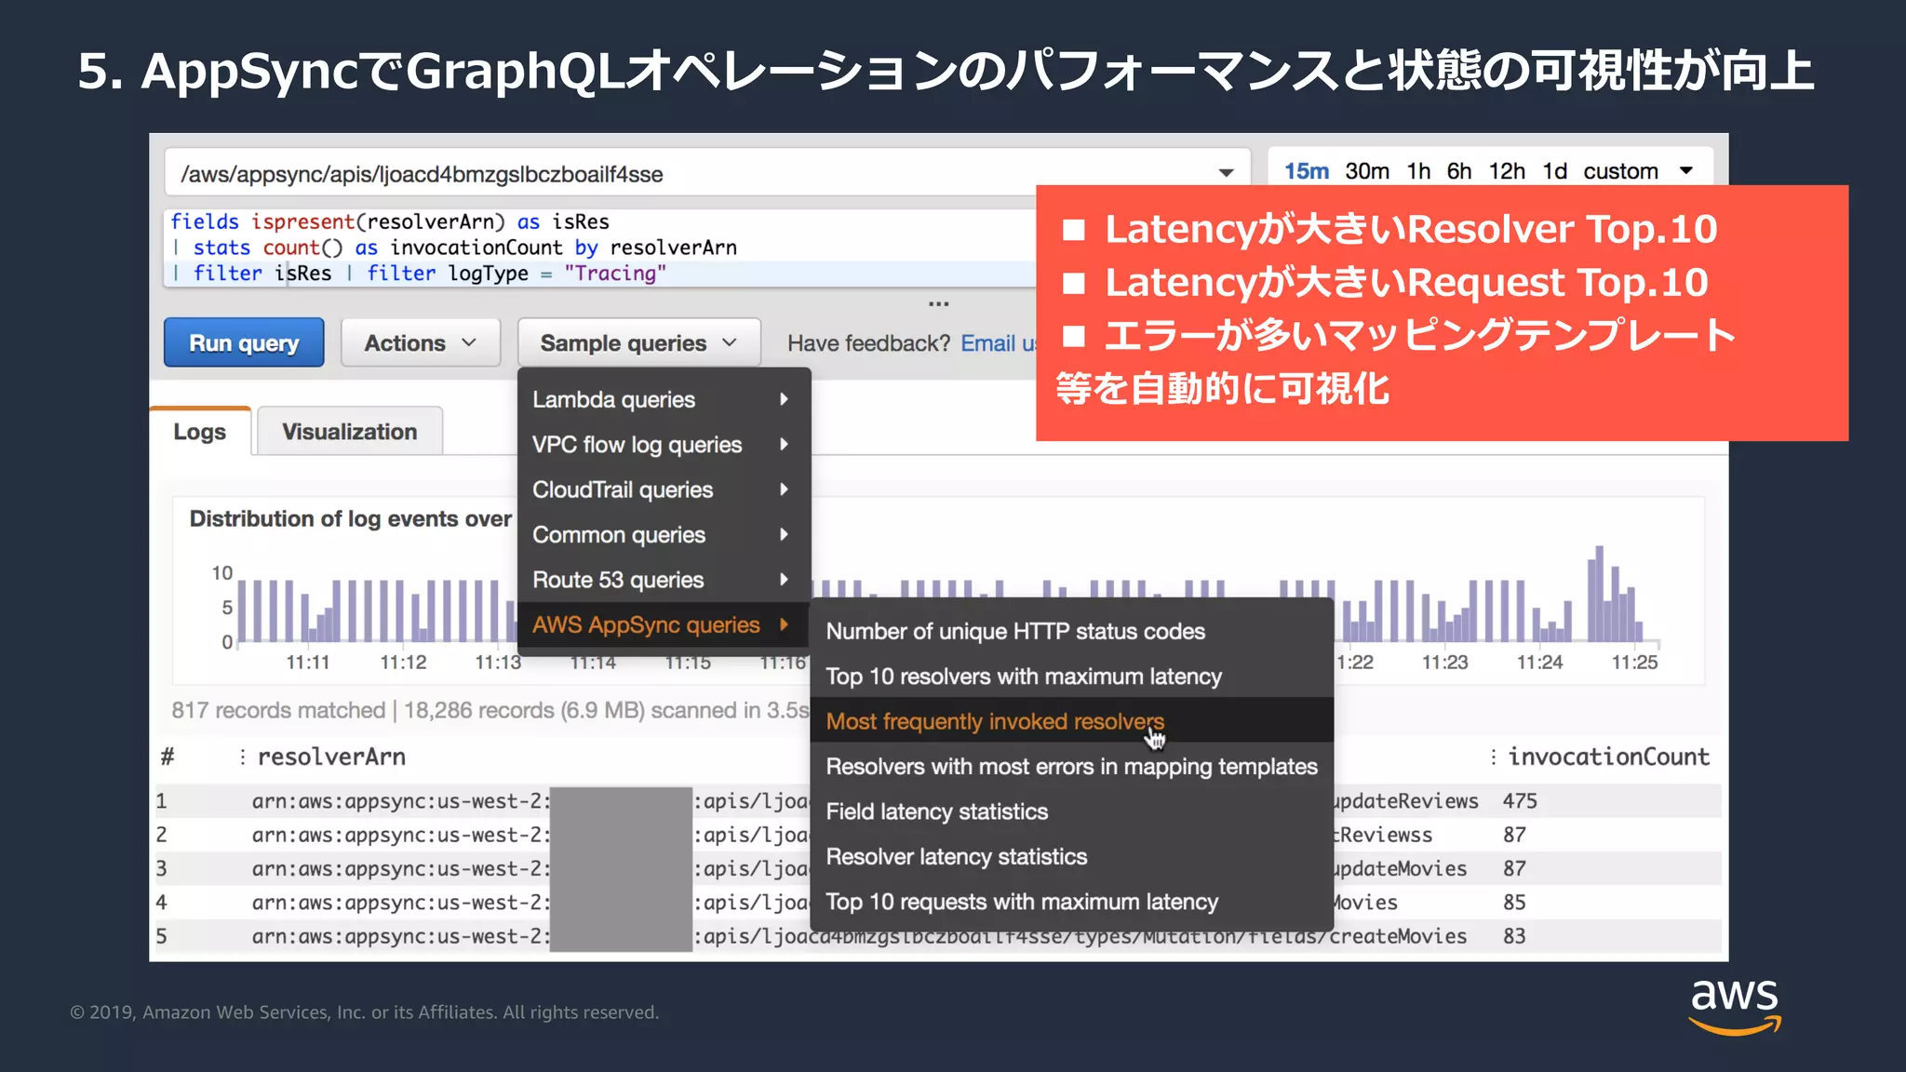The width and height of the screenshot is (1906, 1072).
Task: Click the 817 records matched status text
Action: tap(278, 710)
